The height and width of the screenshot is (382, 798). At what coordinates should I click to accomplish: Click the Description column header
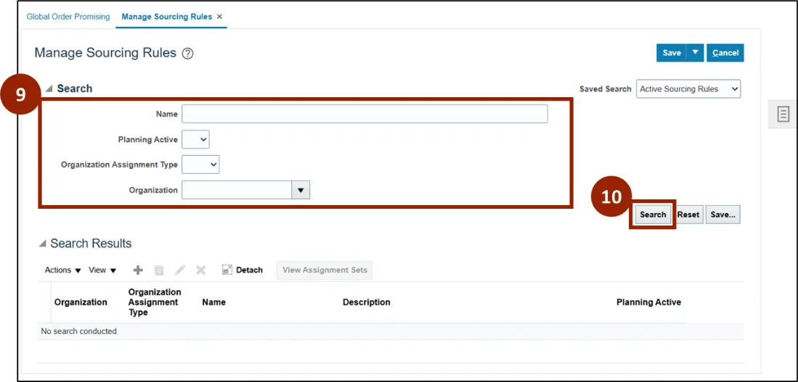(367, 302)
